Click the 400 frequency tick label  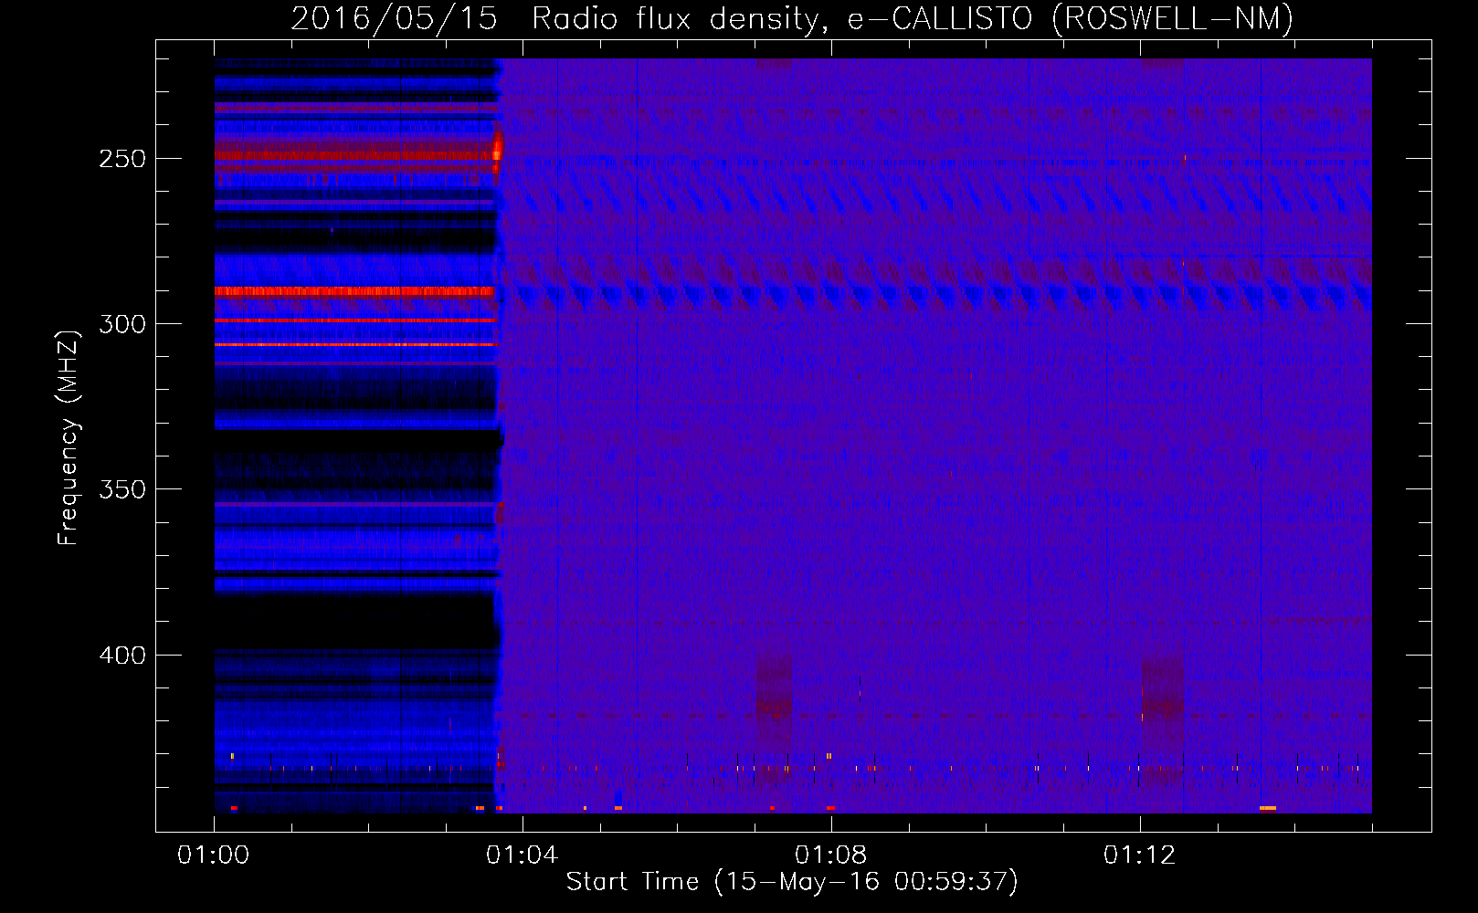click(x=122, y=656)
